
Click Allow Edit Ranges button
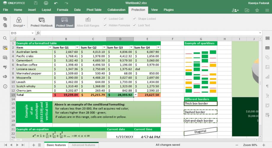click(88, 22)
